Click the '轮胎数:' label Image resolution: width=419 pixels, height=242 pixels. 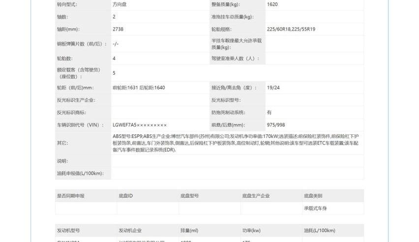coord(64,59)
